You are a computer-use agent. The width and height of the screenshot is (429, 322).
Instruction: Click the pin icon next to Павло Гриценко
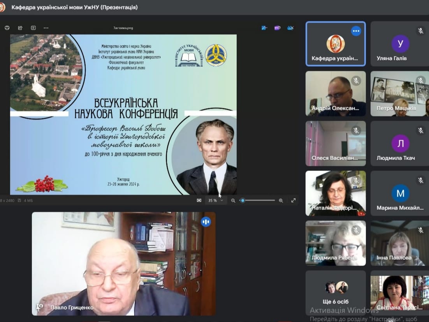pyautogui.click(x=40, y=307)
